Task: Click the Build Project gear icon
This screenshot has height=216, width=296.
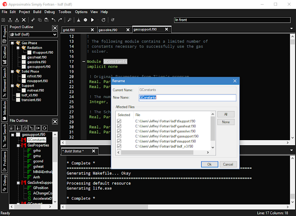Action: [86, 20]
